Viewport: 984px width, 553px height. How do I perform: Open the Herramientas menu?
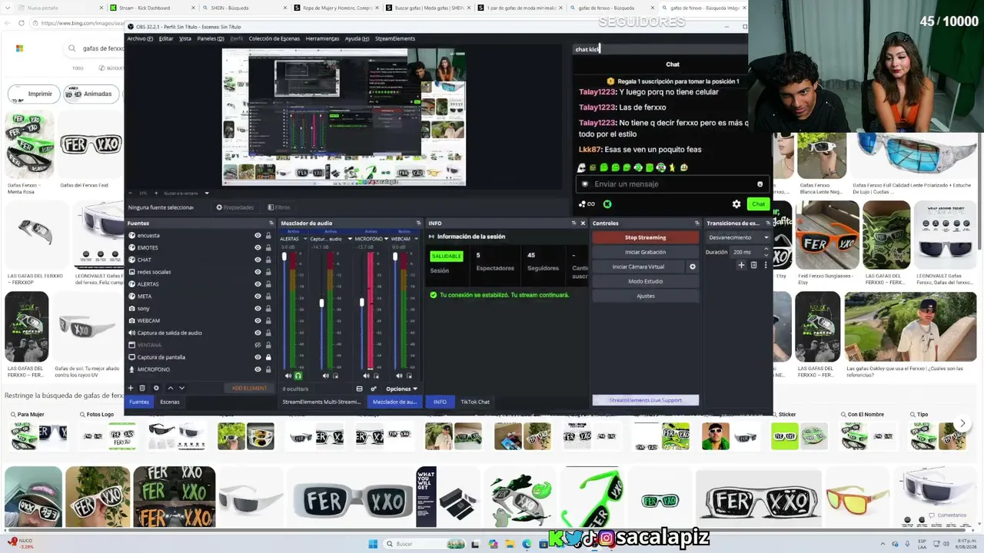click(322, 38)
